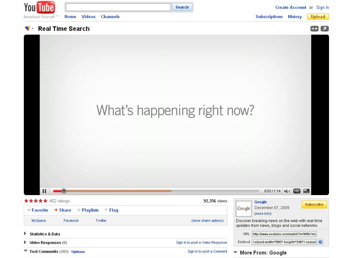Click the YouTube logo
Screen dimensions: 350x258
(x=39, y=8)
